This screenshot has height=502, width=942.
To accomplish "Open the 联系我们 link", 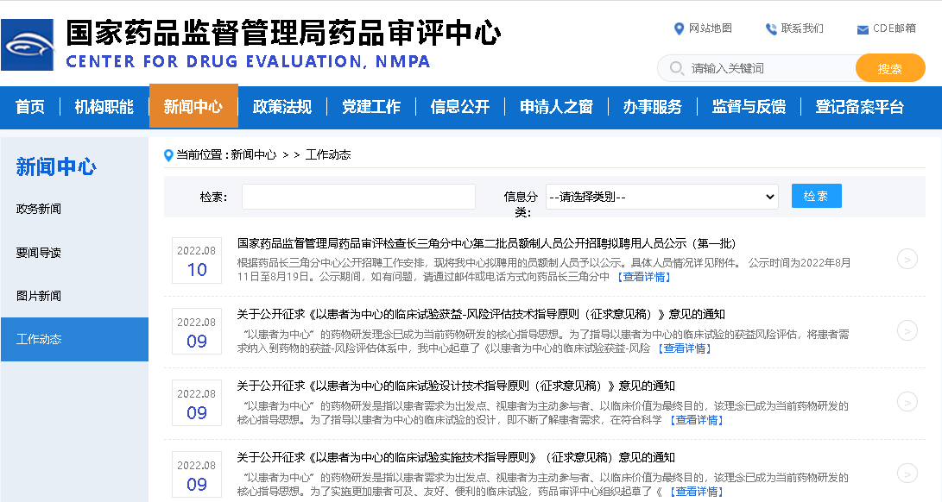I will click(802, 28).
